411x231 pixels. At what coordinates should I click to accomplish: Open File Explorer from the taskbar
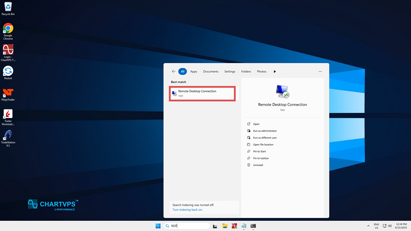(x=225, y=226)
